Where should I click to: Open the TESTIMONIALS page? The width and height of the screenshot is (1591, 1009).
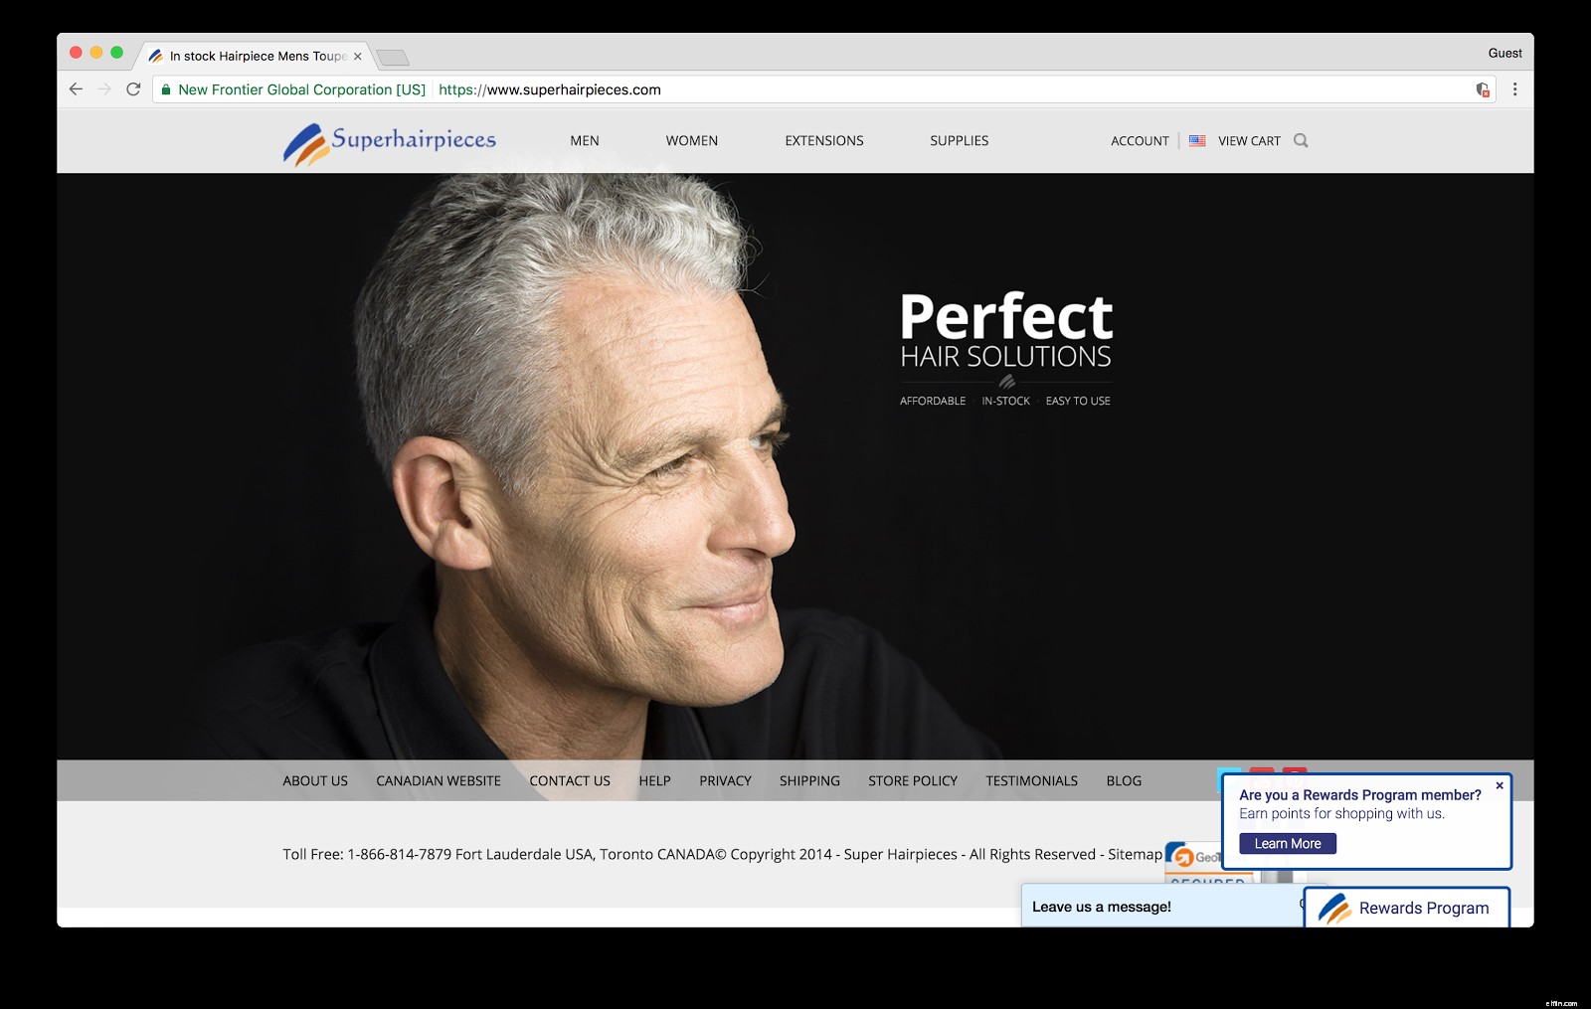(1031, 780)
